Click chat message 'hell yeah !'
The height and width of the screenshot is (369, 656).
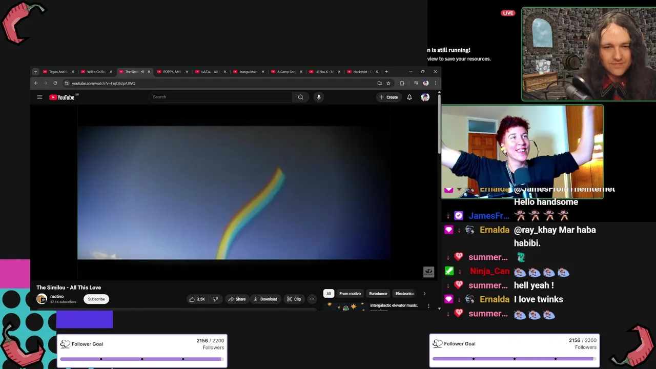(x=534, y=285)
